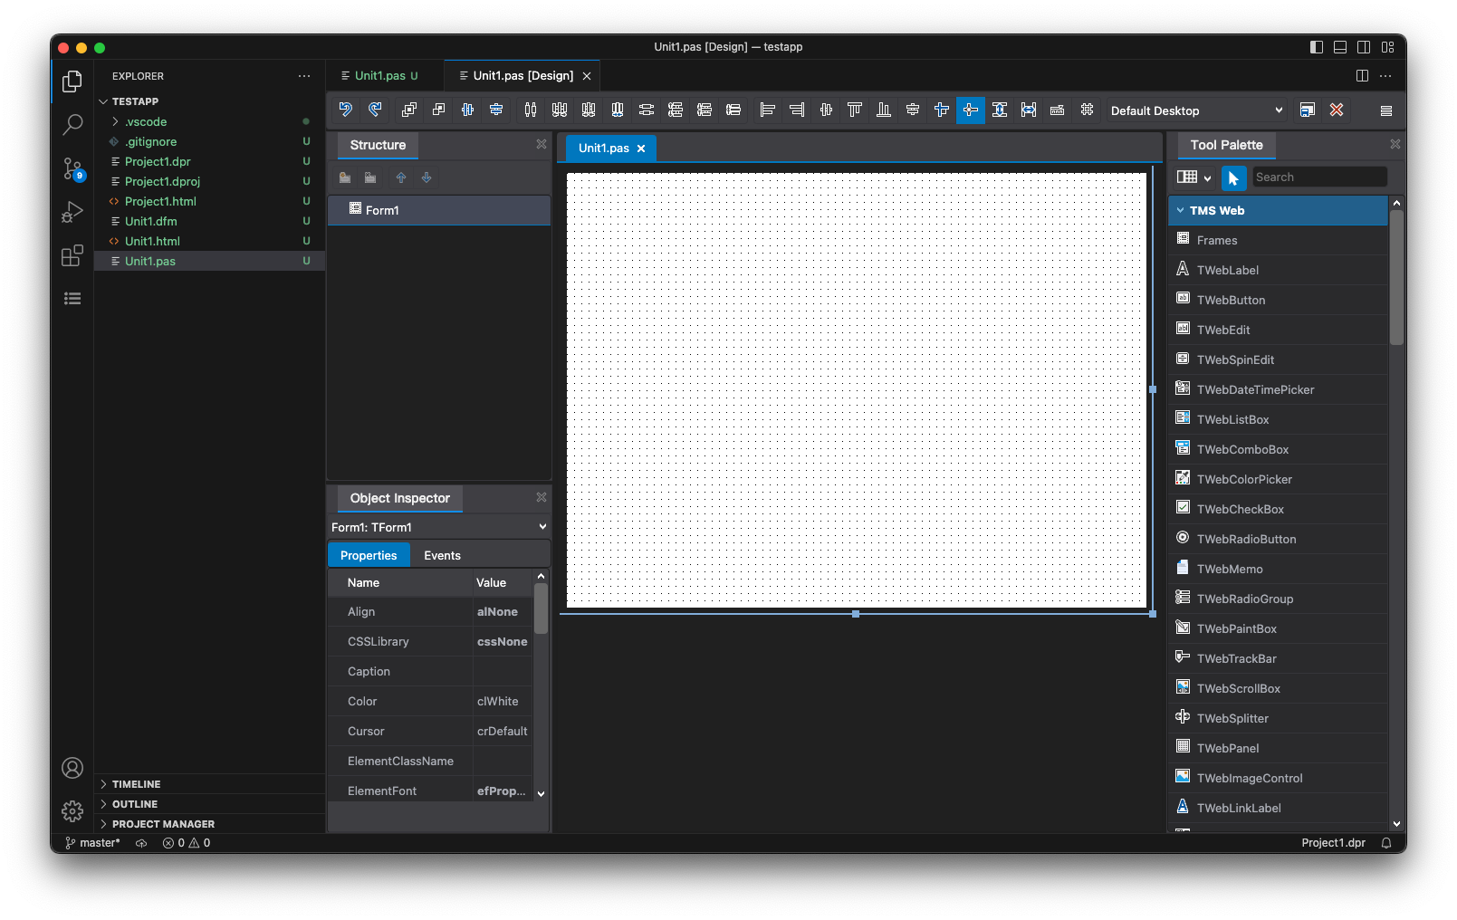Click the align left edges toolbar icon

[767, 110]
